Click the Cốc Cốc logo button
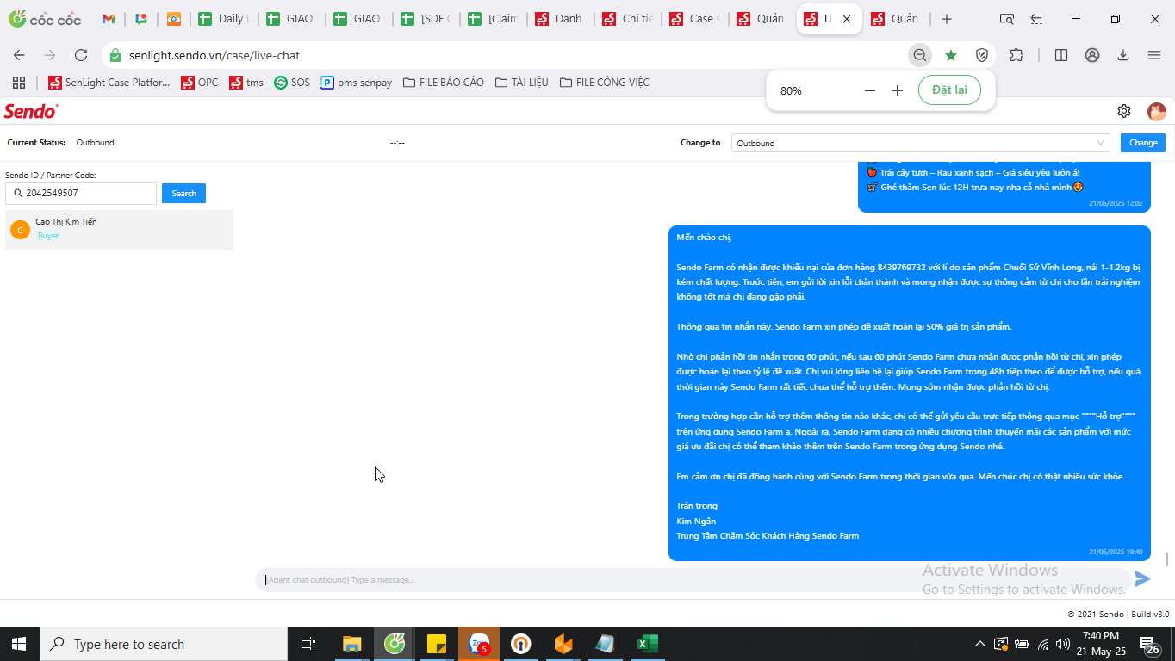 tap(44, 19)
